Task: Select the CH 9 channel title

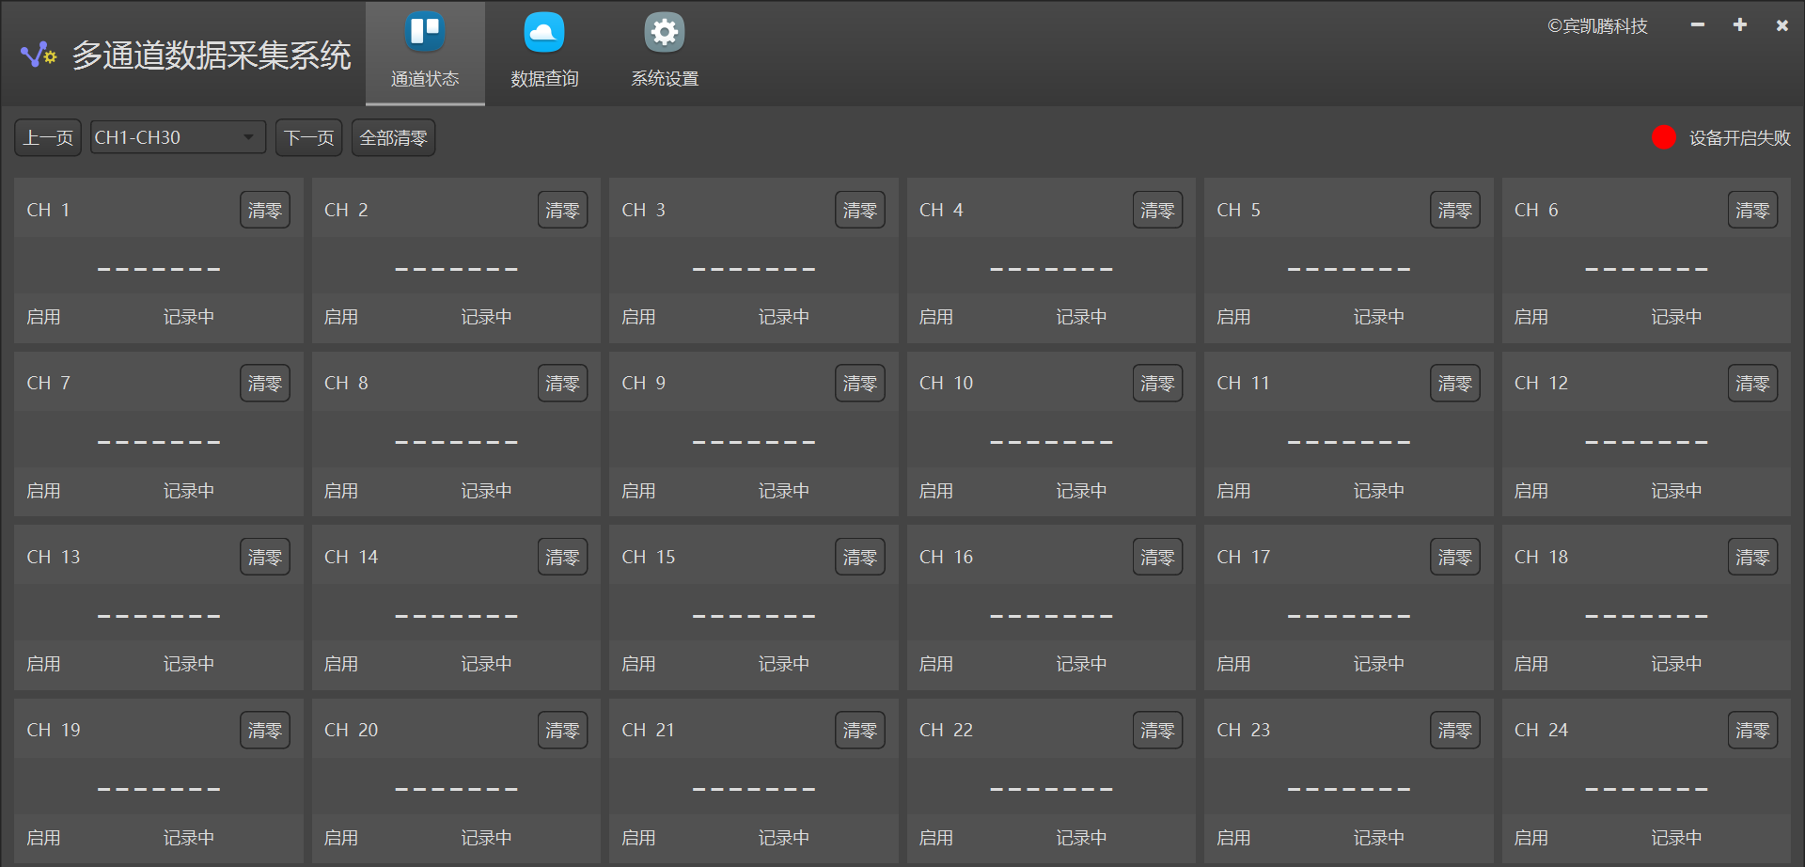Action: [643, 383]
